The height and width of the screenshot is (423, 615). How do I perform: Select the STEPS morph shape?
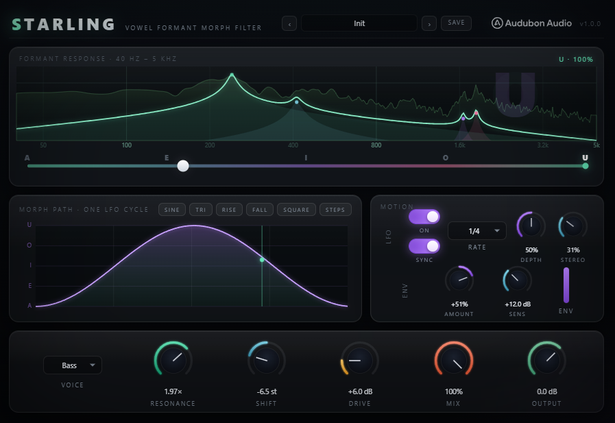(335, 210)
